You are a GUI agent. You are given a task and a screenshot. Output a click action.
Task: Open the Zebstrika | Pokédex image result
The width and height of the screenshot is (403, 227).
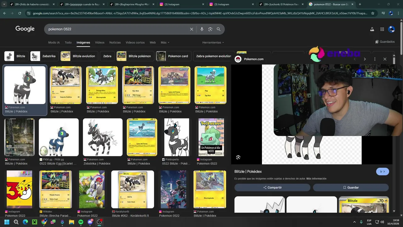click(x=103, y=137)
